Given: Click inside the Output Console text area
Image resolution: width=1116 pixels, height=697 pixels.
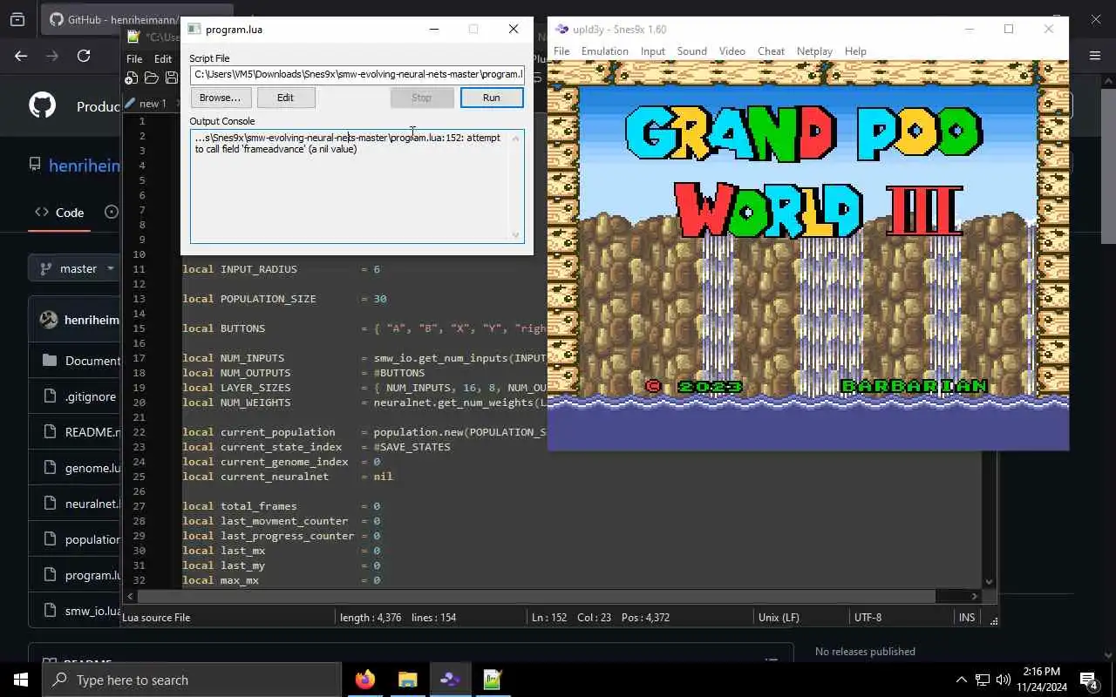Looking at the screenshot, I should [x=357, y=186].
